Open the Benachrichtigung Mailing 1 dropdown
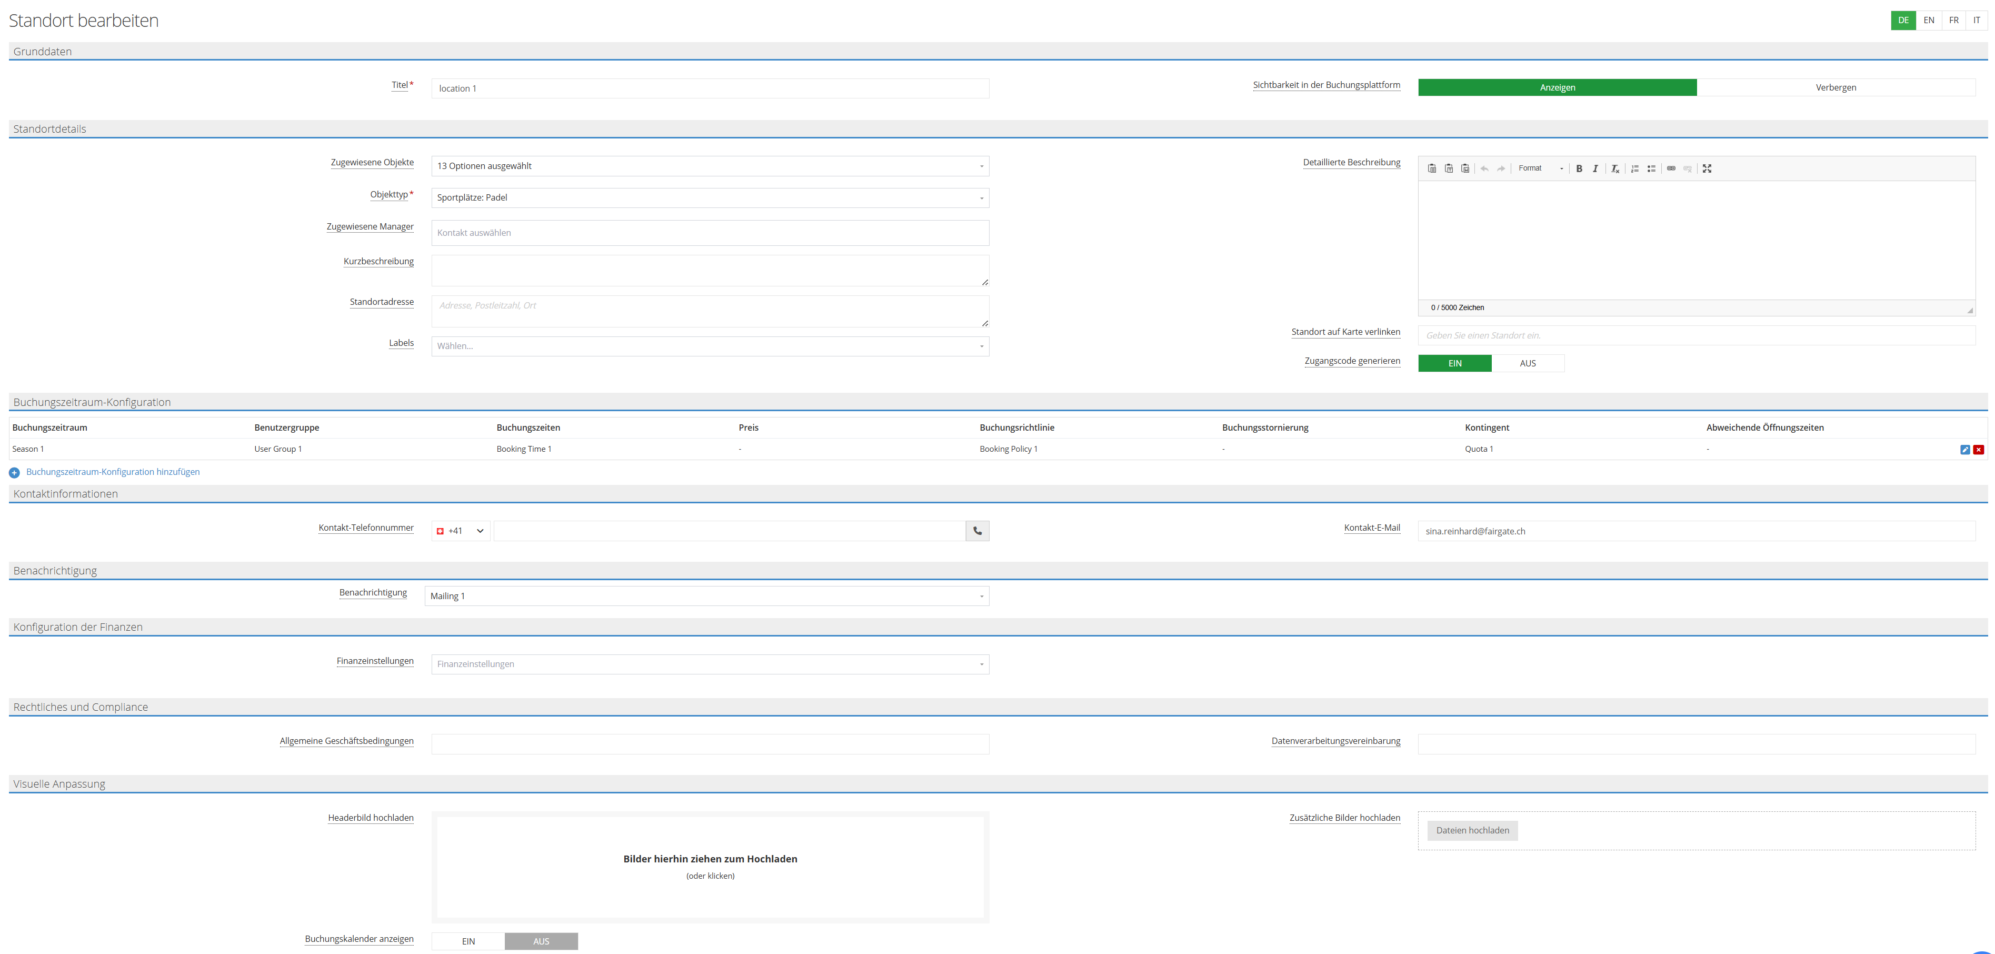This screenshot has height=954, width=1995. click(706, 596)
